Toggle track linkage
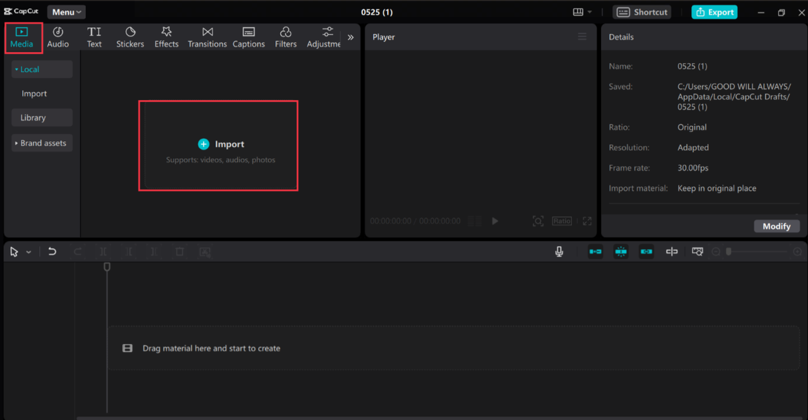The height and width of the screenshot is (420, 808). pyautogui.click(x=646, y=252)
